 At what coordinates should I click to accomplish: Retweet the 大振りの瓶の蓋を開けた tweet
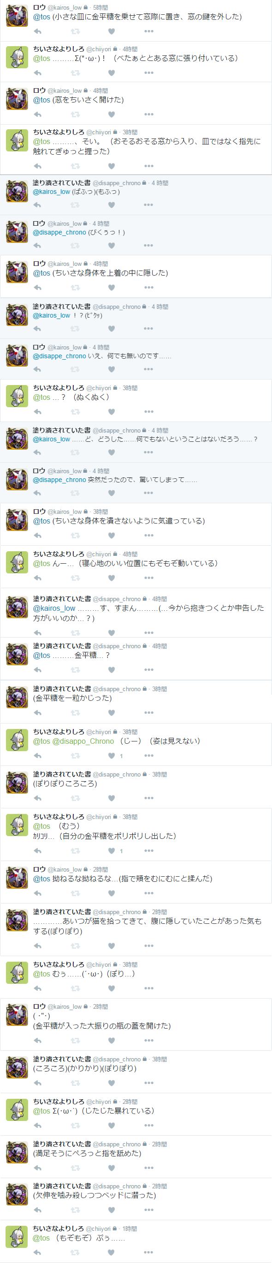75,1041
